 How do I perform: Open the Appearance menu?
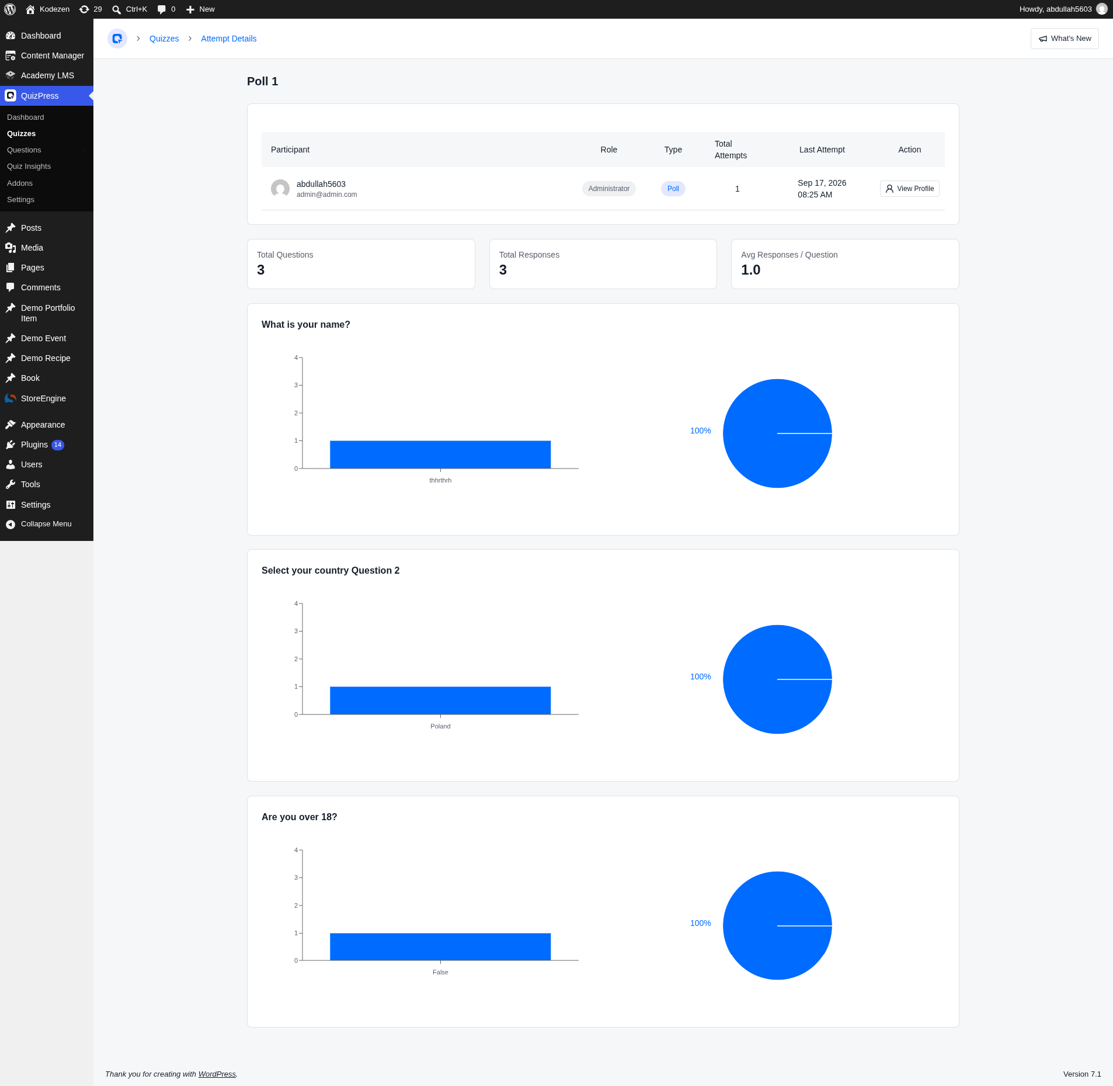tap(47, 425)
